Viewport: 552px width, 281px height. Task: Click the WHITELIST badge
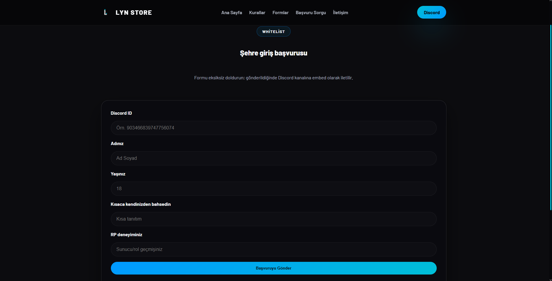tap(273, 32)
